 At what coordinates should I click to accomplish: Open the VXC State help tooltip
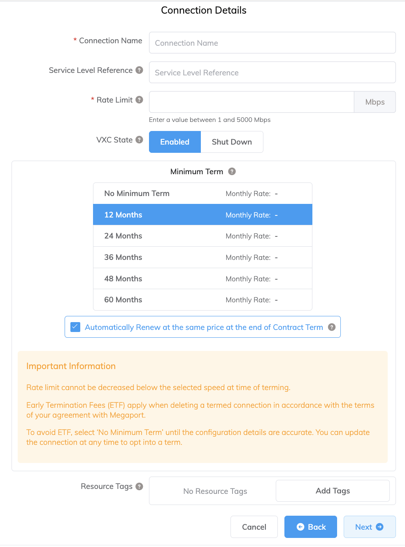pos(139,140)
